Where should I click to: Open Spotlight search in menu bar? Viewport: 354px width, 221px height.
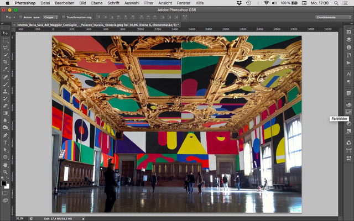tap(336, 3)
